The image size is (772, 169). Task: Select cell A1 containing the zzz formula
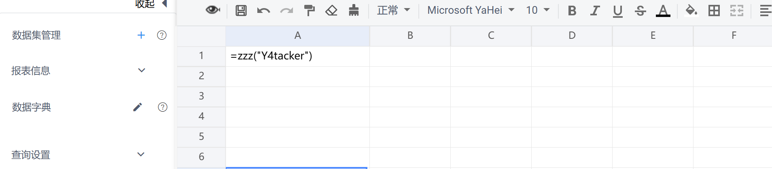297,56
